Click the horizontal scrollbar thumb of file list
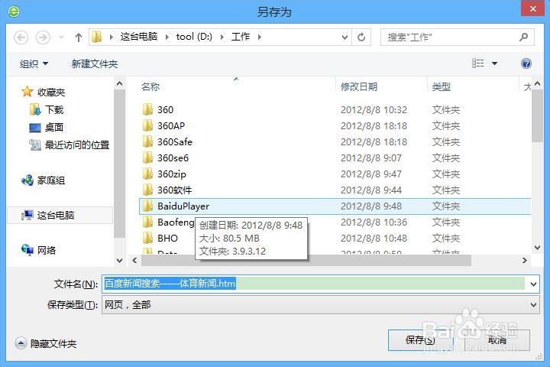550x367 pixels. tap(306, 260)
